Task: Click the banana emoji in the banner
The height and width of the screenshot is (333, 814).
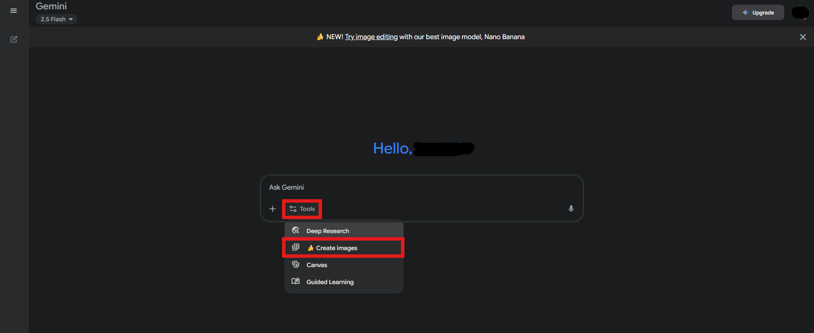Action: coord(320,37)
